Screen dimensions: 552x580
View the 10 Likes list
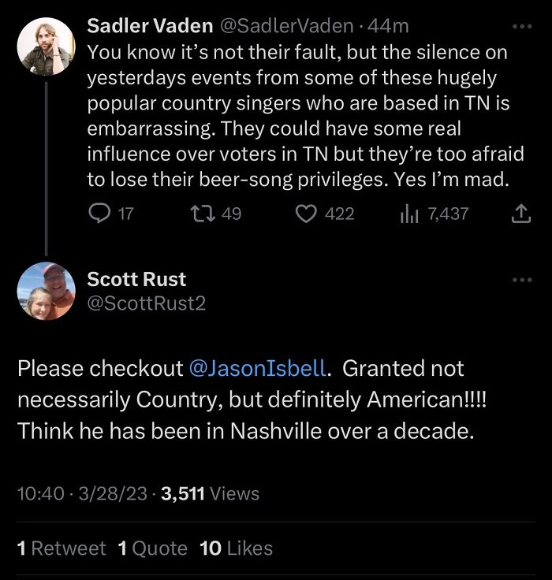coord(237,548)
